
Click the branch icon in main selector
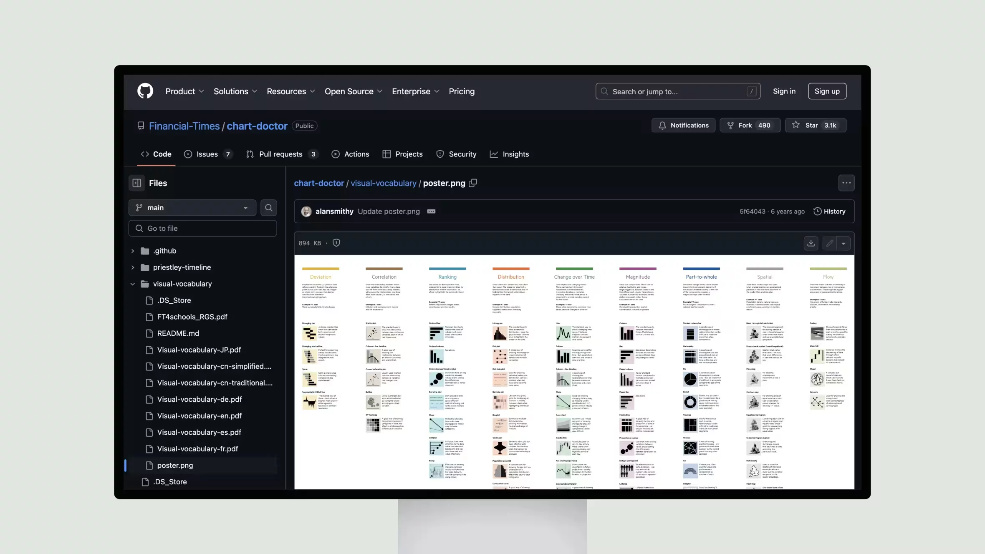point(139,208)
